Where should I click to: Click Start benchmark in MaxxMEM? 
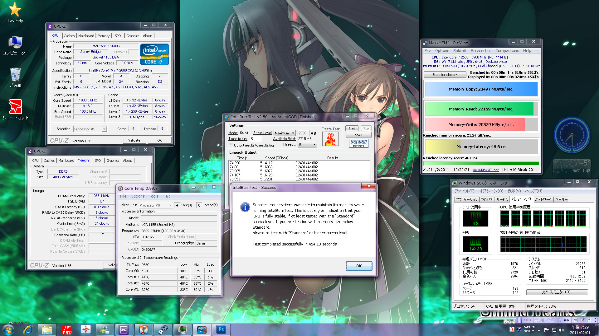(x=445, y=75)
